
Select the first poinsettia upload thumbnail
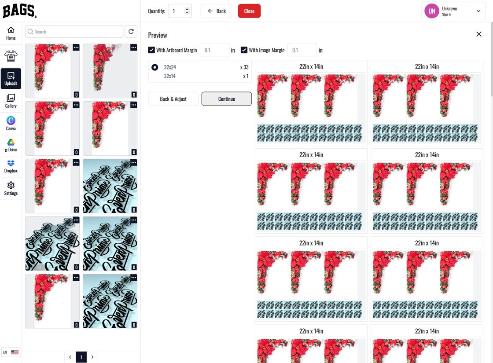(x=52, y=71)
